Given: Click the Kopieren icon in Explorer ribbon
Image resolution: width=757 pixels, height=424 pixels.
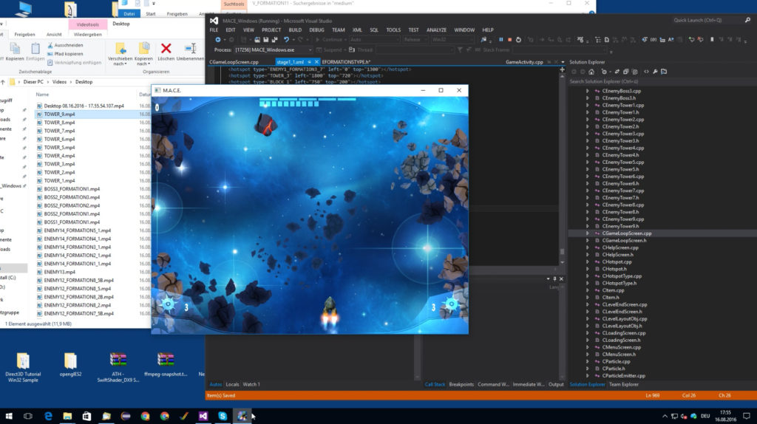Looking at the screenshot, I should pos(15,48).
